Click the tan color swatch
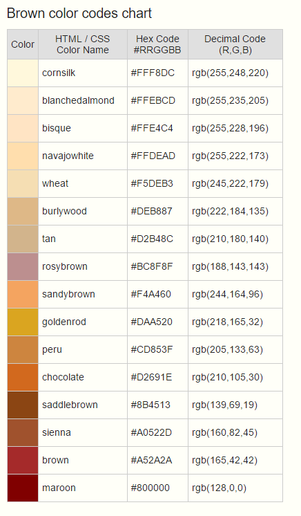The height and width of the screenshot is (516, 301). tap(23, 239)
